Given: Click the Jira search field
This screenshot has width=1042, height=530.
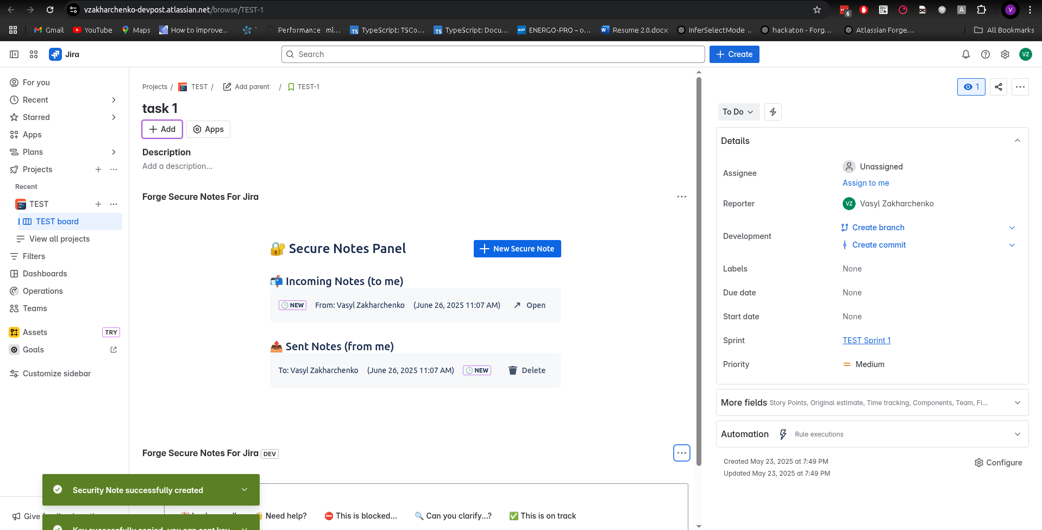Looking at the screenshot, I should click(493, 54).
